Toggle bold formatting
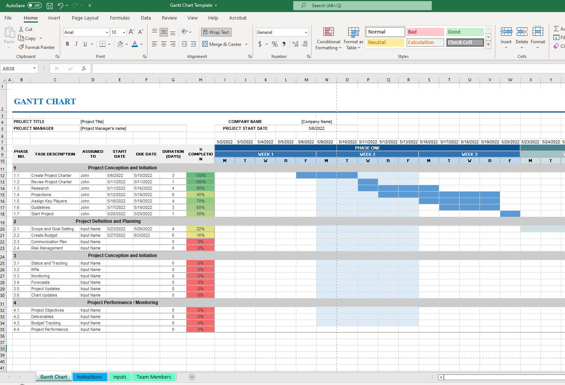Image resolution: width=565 pixels, height=385 pixels. (x=67, y=44)
